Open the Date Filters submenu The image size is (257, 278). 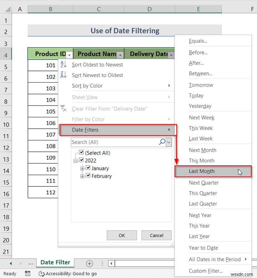pyautogui.click(x=118, y=130)
